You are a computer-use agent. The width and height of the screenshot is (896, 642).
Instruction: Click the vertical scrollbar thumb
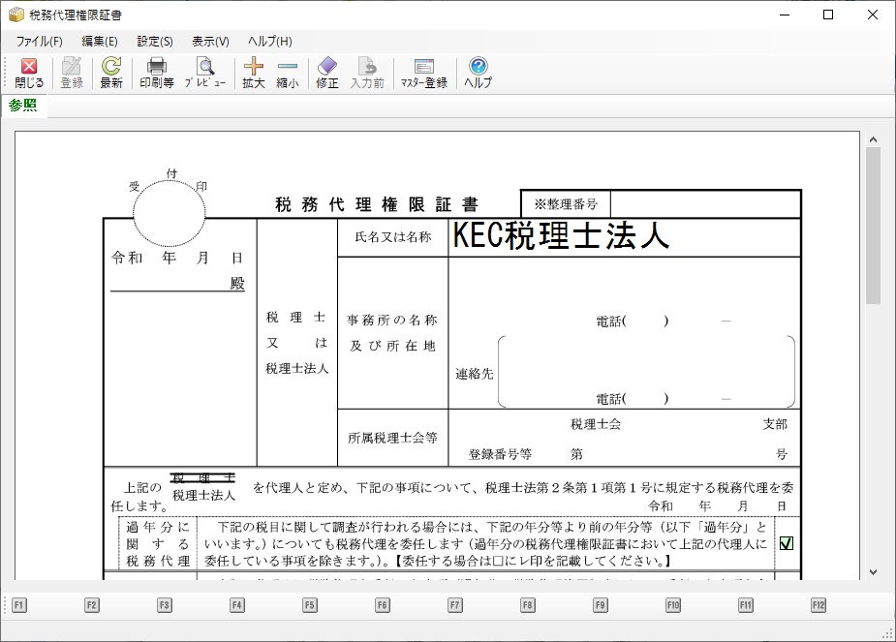873,223
